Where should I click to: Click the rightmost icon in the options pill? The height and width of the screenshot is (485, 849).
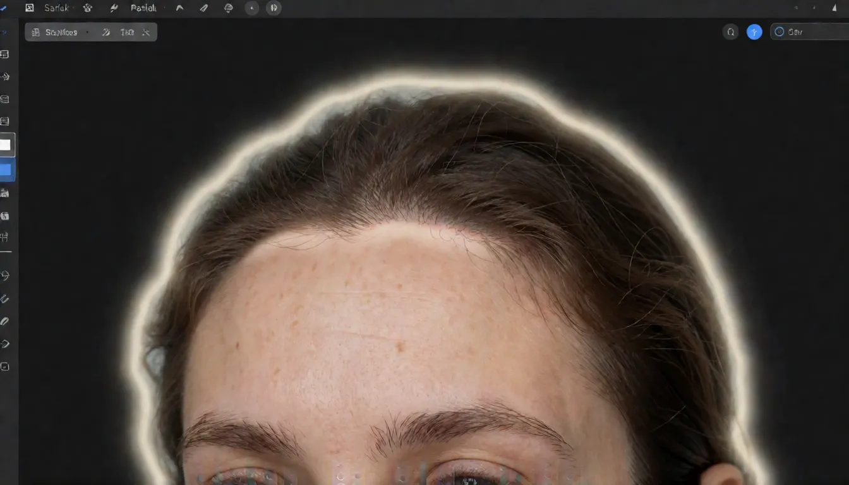(146, 32)
